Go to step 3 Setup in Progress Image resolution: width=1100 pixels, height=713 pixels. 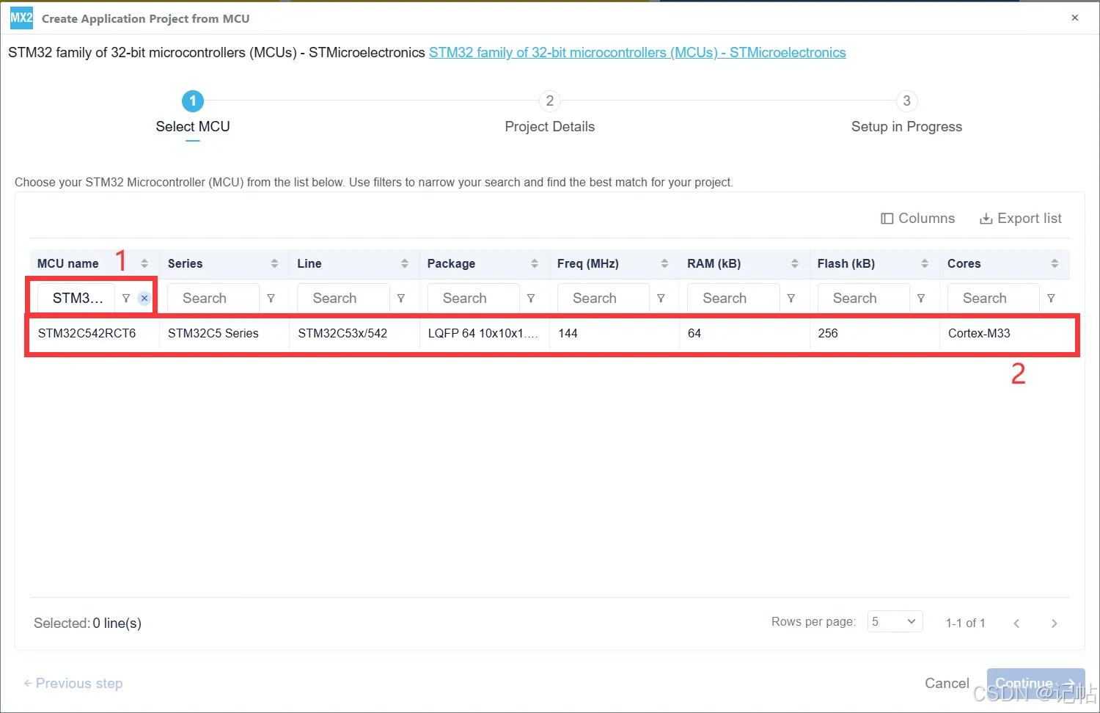click(906, 113)
